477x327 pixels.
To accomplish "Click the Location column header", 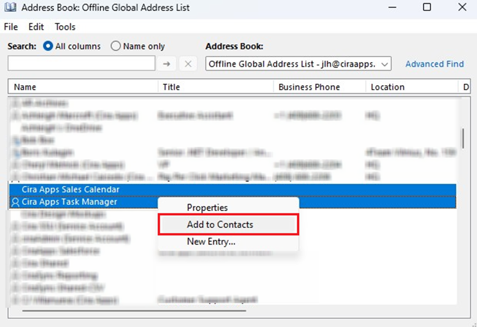I will coord(412,87).
